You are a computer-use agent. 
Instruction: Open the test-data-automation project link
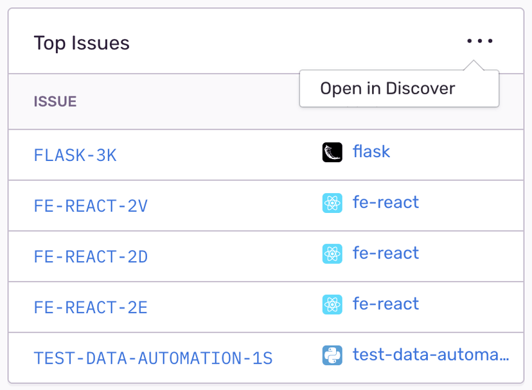(x=431, y=353)
